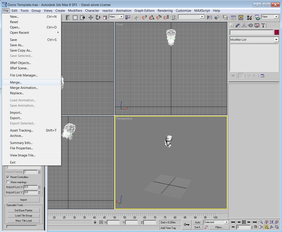Switch to the Create command panel tab

tap(231, 26)
